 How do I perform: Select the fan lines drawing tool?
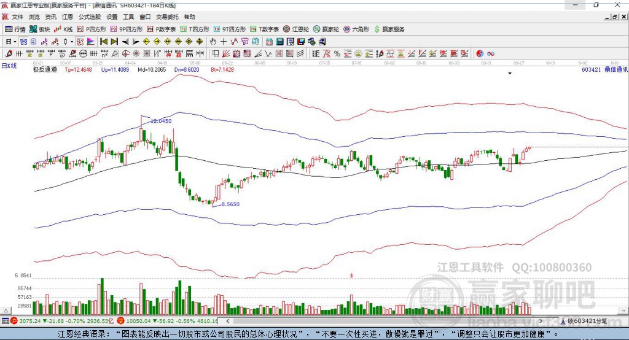pos(225,54)
